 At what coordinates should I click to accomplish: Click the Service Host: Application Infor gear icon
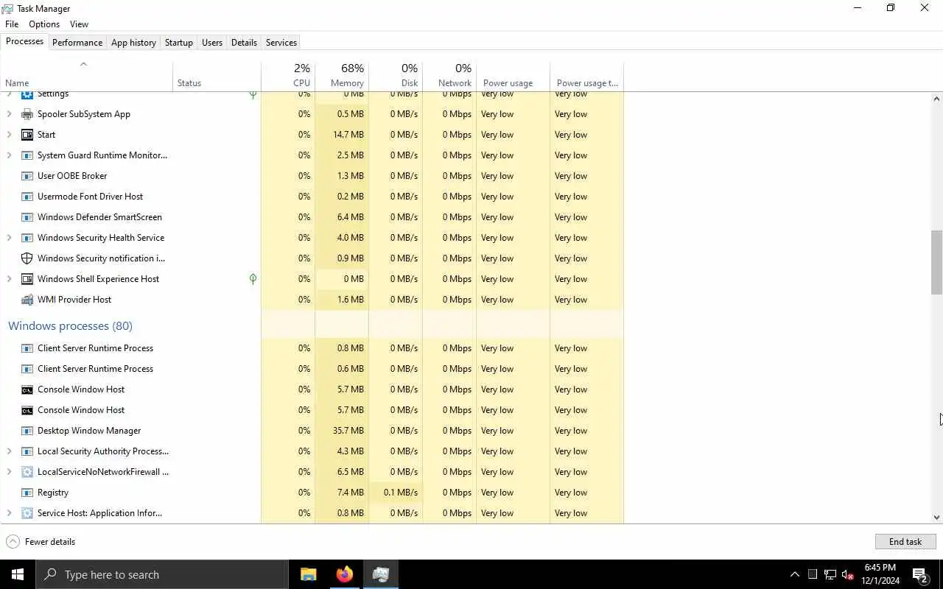[x=27, y=513]
